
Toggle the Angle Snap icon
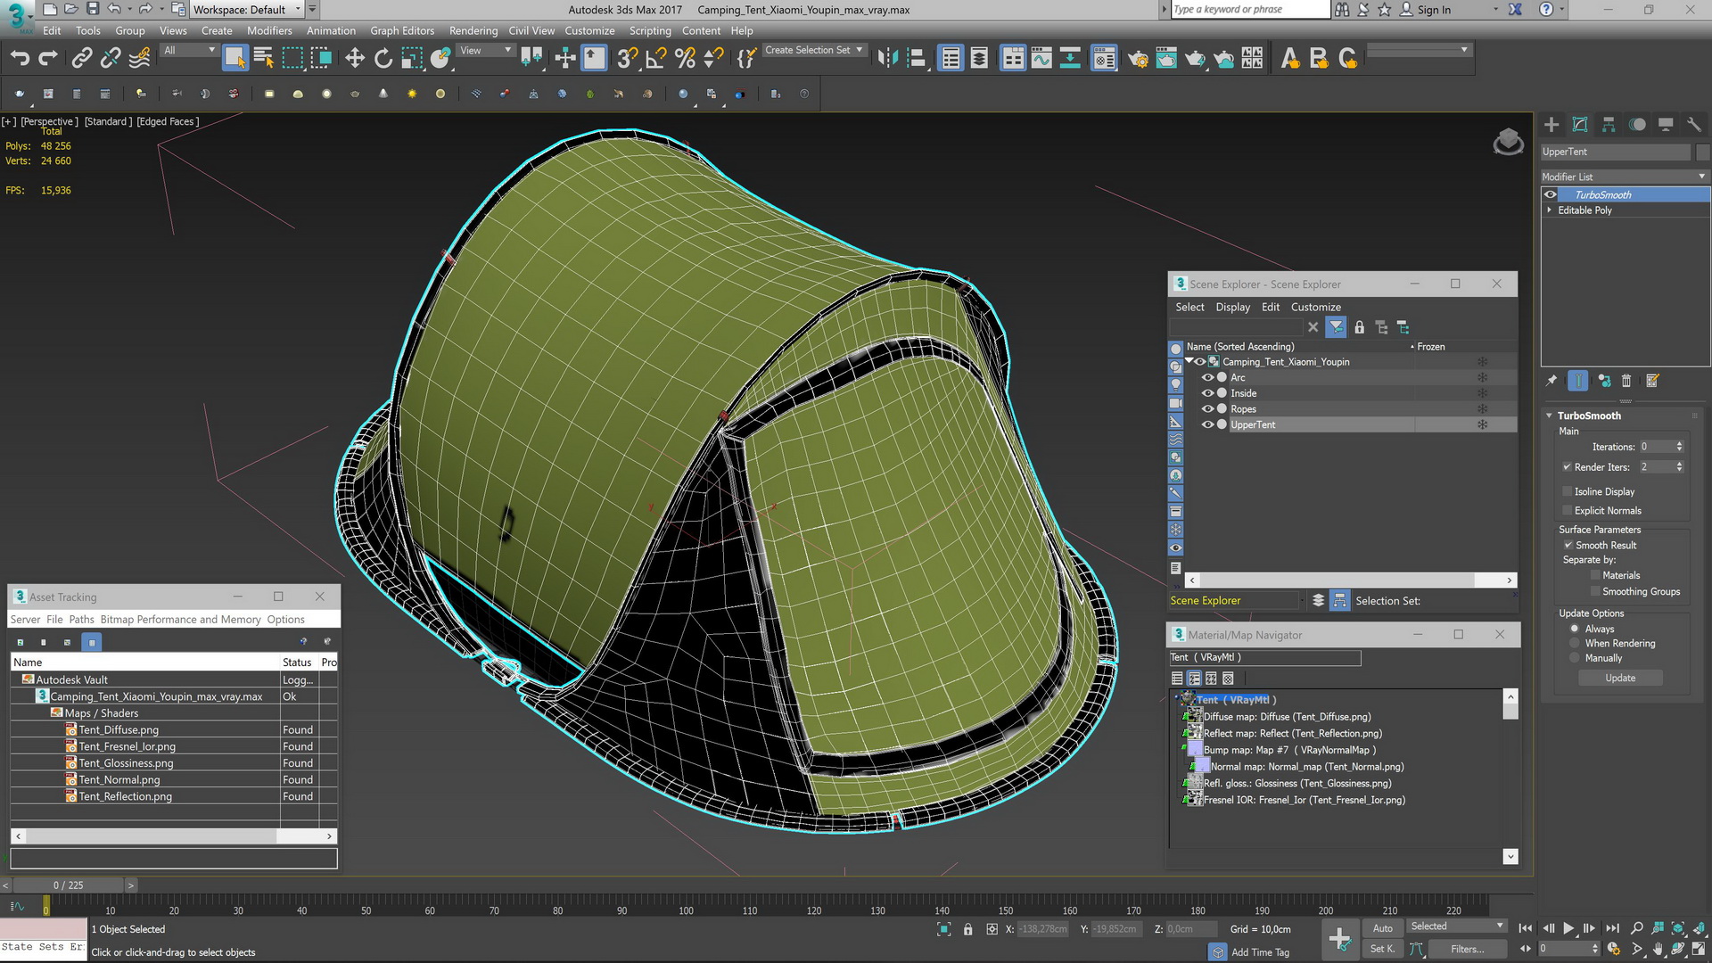click(x=656, y=59)
